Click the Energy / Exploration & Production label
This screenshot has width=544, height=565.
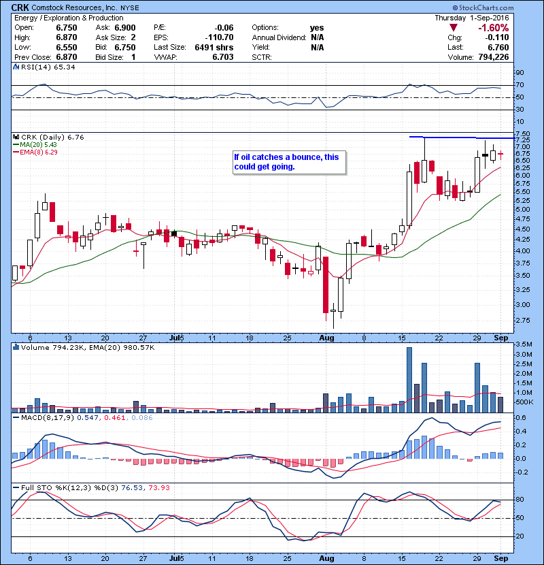[69, 18]
